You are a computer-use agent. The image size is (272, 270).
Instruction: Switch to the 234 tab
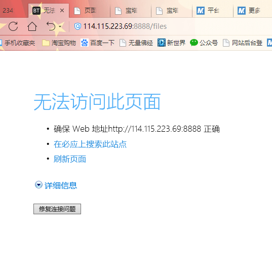(14, 11)
